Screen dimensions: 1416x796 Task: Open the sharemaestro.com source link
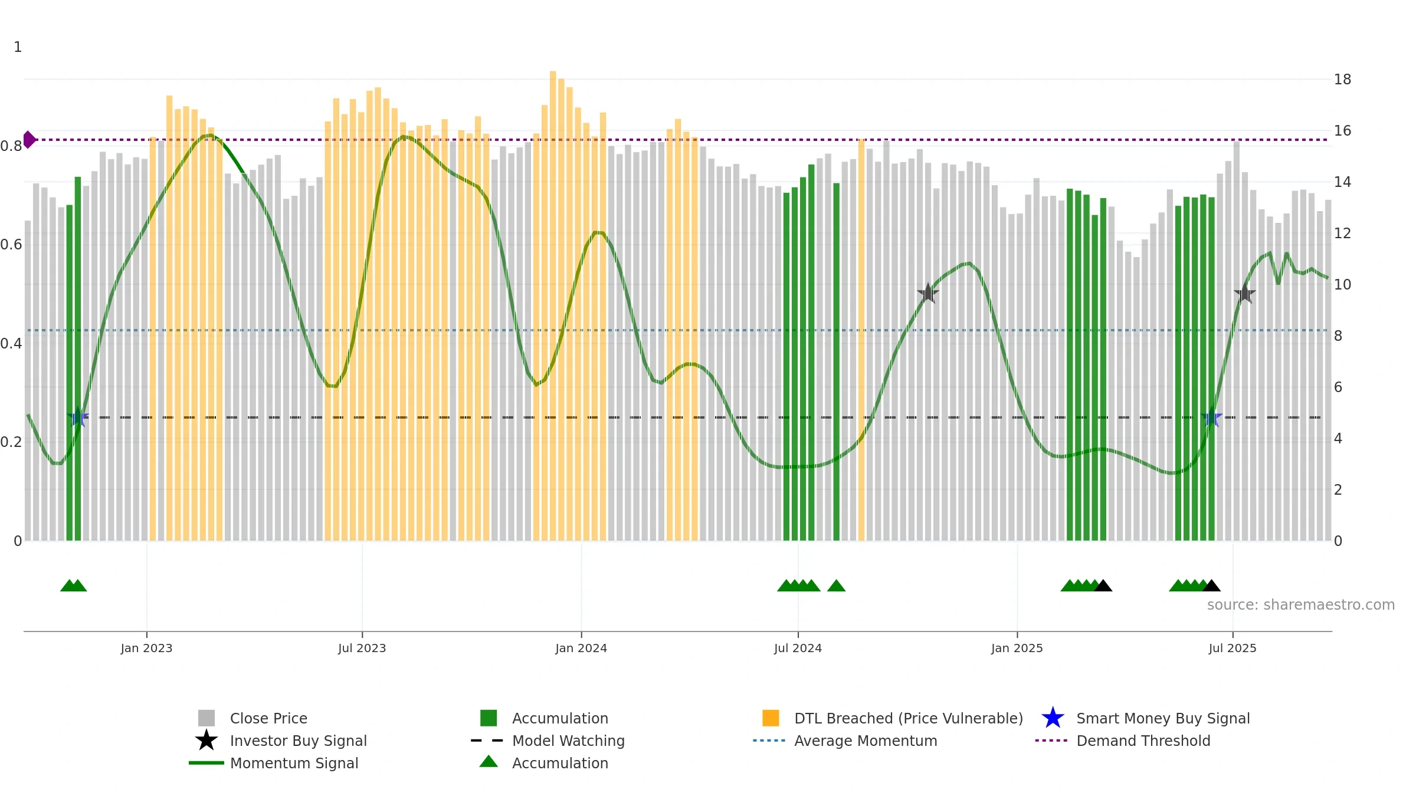tap(1301, 605)
